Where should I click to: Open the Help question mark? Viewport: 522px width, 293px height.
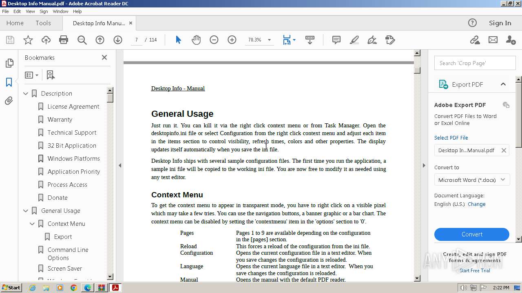pyautogui.click(x=472, y=23)
